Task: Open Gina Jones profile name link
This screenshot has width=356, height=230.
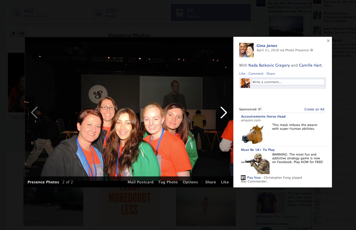Action: coord(267,45)
